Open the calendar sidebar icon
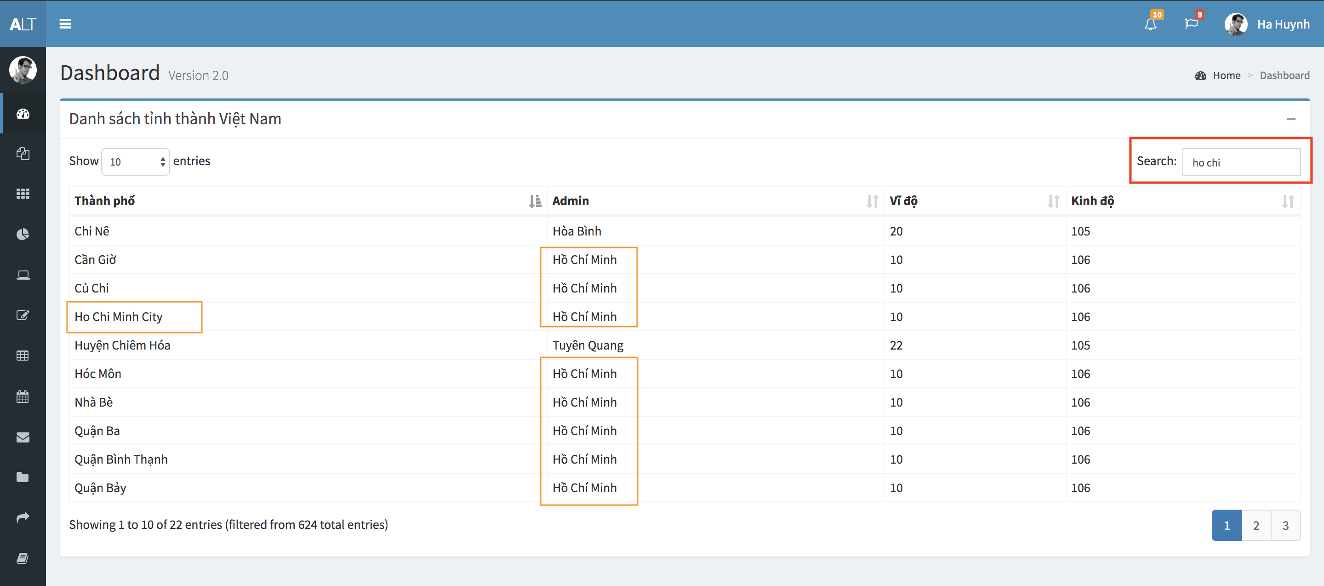 pos(23,396)
